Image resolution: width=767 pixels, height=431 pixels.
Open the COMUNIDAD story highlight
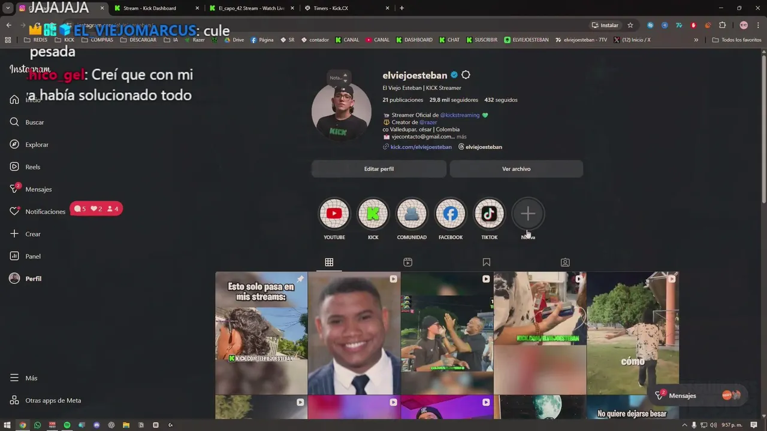[412, 214]
